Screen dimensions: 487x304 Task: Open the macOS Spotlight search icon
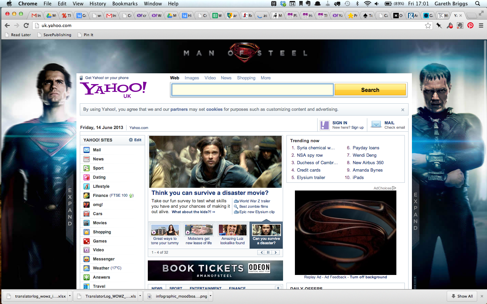(478, 4)
